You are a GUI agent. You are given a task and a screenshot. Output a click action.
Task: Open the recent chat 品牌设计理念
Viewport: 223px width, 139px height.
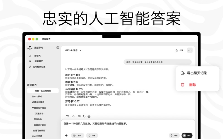38,102
